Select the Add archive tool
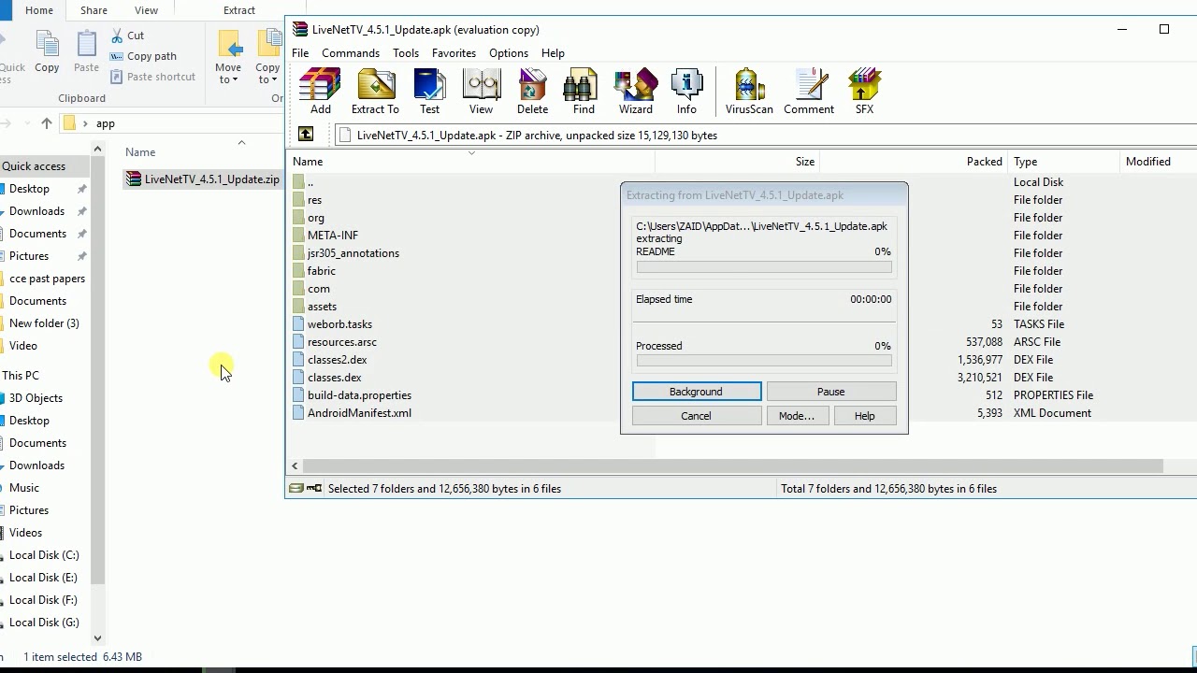This screenshot has width=1197, height=673. point(320,89)
